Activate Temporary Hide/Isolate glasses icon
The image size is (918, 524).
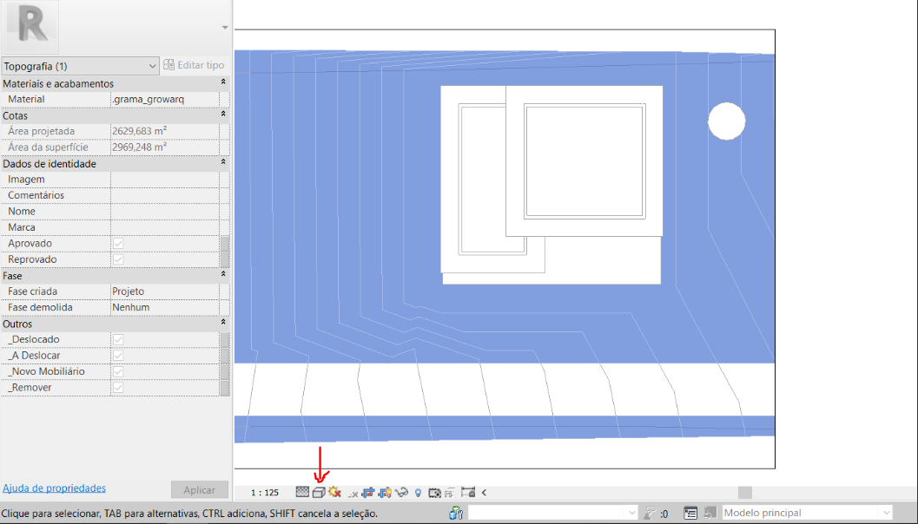402,492
